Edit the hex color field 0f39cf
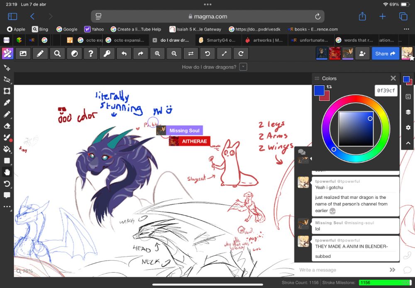Image resolution: width=415 pixels, height=288 pixels. click(x=386, y=91)
